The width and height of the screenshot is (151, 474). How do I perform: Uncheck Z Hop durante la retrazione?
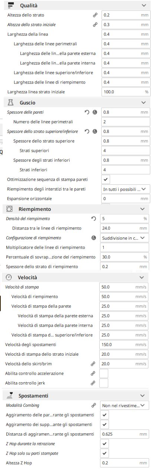pos(105,444)
